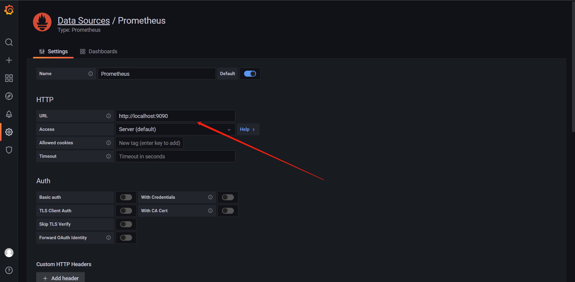Open the Dashboards grid icon in sidebar
Viewport: 575px width, 282px height.
pos(9,78)
